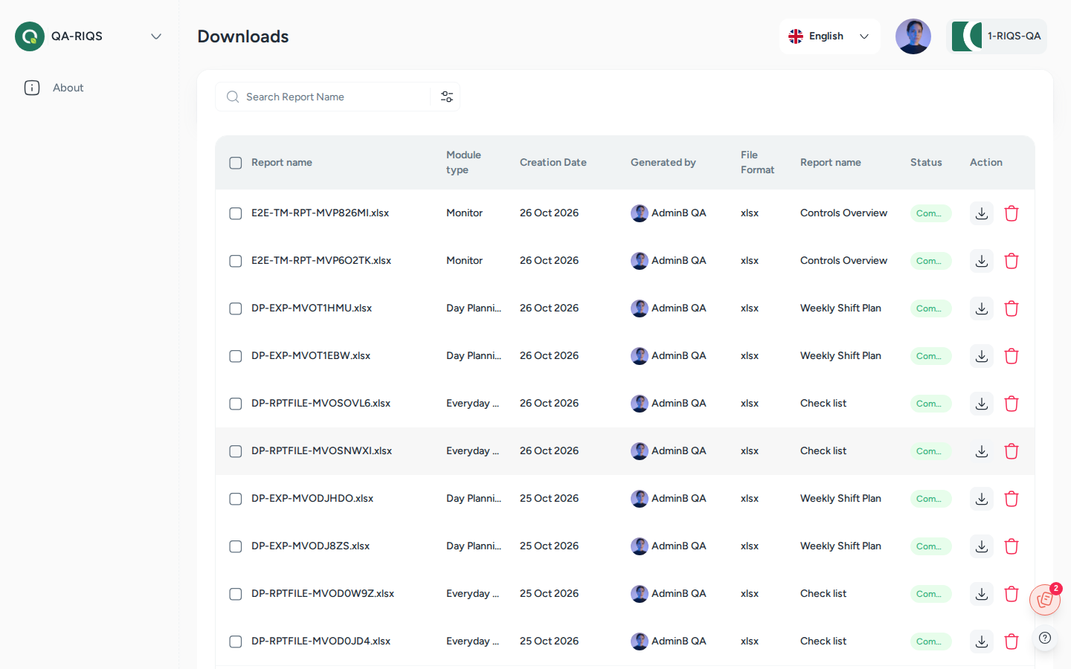Open the help question mark icon
Image resolution: width=1071 pixels, height=669 pixels.
click(1045, 638)
